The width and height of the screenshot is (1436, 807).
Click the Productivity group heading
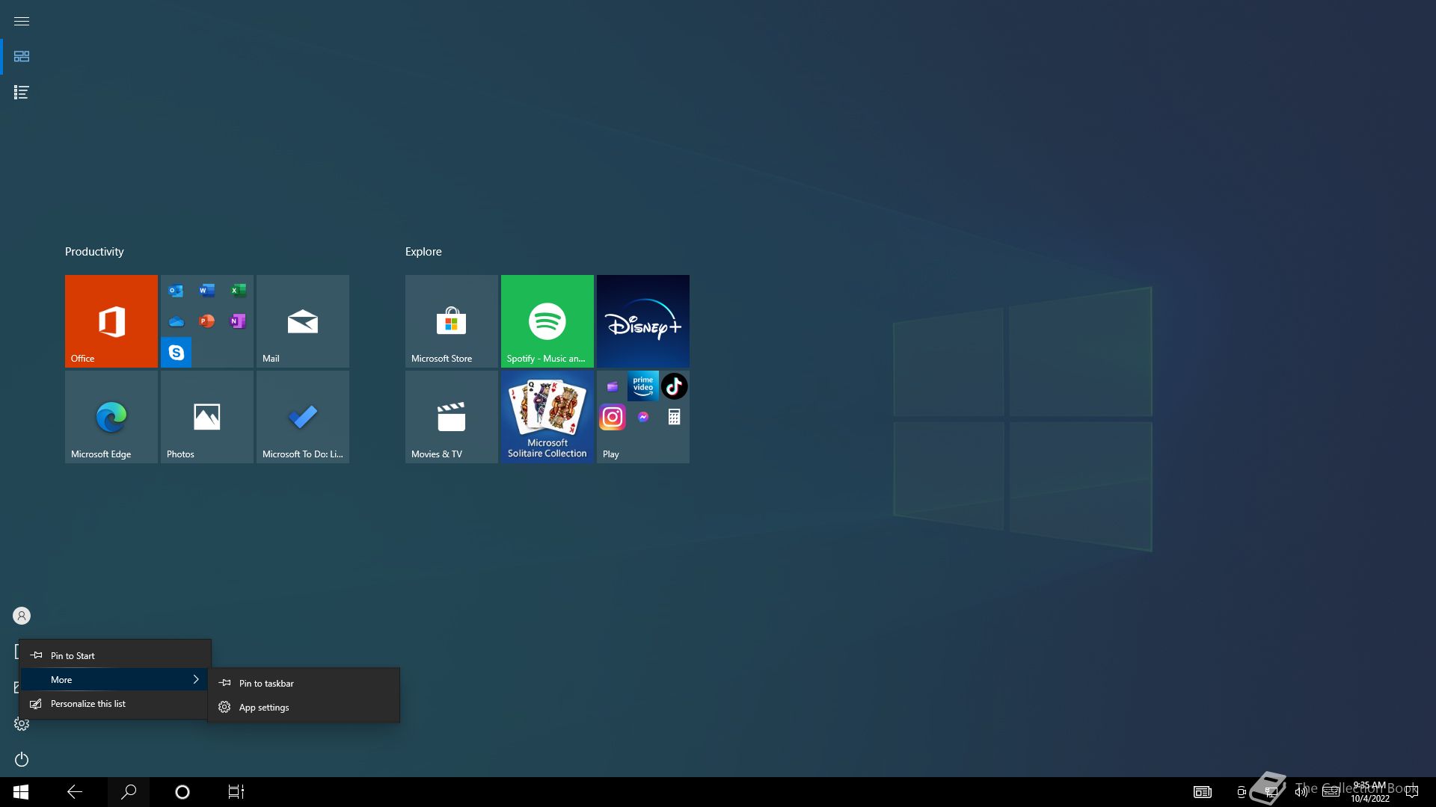click(94, 252)
